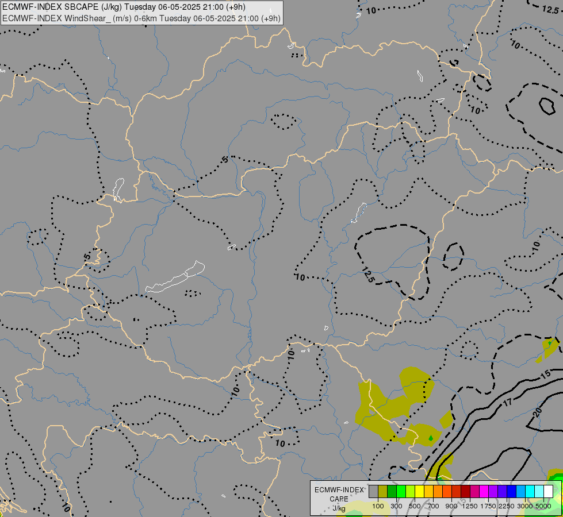Click the CAPE label in the legend

[339, 499]
